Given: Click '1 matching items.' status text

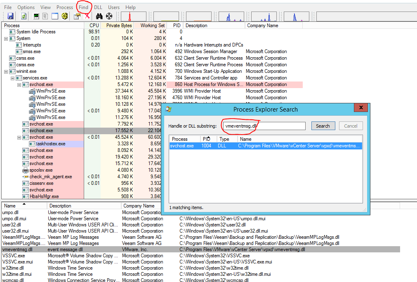Looking at the screenshot, I should 186,207.
